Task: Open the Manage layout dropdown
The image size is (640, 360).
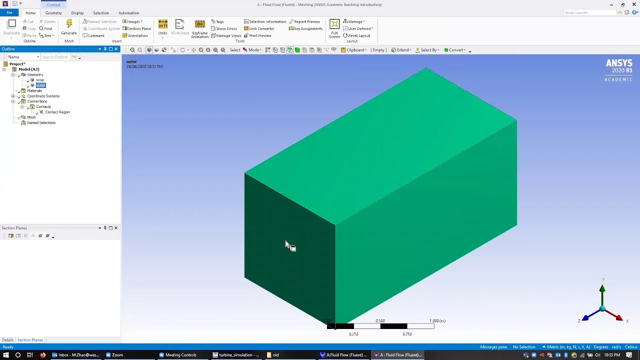Action: point(354,21)
